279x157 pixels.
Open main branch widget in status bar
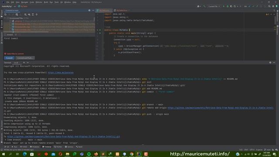click(267, 150)
